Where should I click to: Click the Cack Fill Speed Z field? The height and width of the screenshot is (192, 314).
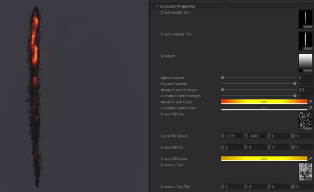[281, 136]
